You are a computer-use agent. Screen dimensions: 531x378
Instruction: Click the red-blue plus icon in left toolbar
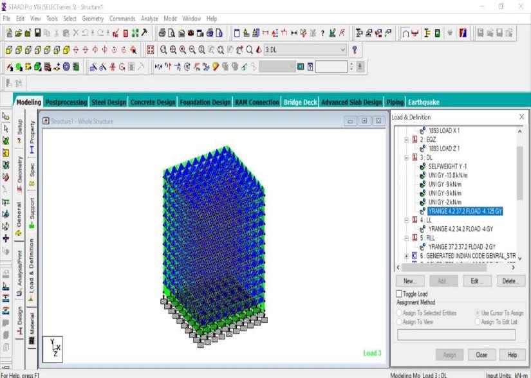6,239
